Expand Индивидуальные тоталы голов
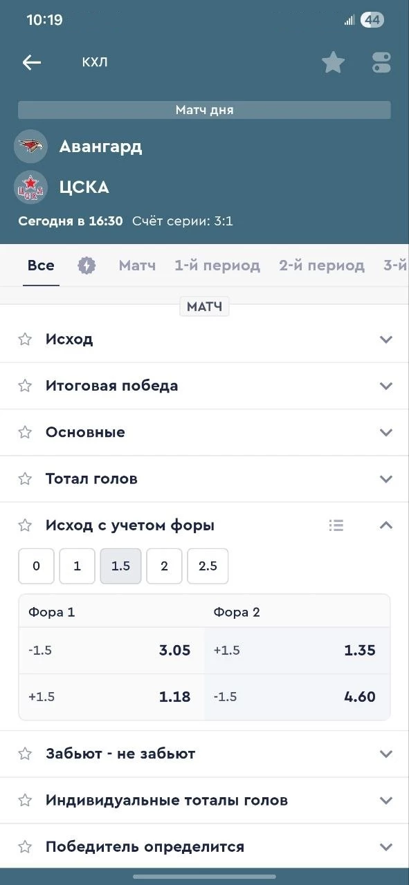The width and height of the screenshot is (409, 885). coord(386,800)
